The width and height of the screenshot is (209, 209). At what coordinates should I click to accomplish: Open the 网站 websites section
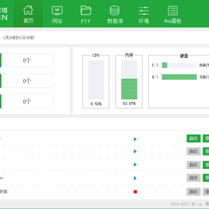pos(57,14)
